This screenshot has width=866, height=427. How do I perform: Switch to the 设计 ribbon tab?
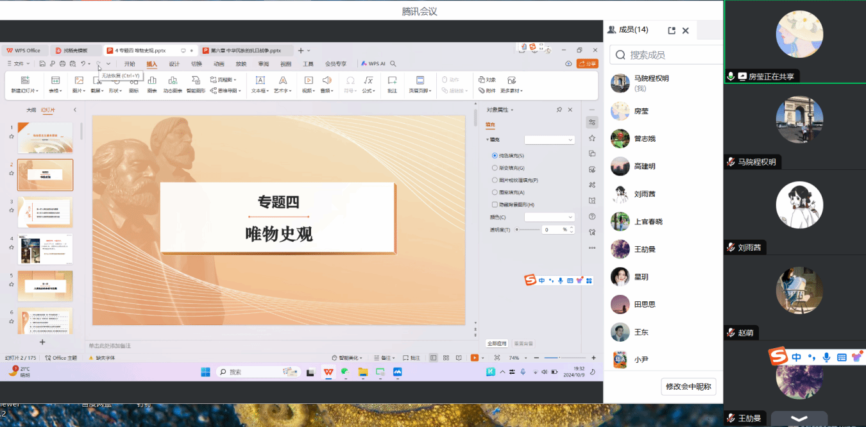tap(174, 64)
